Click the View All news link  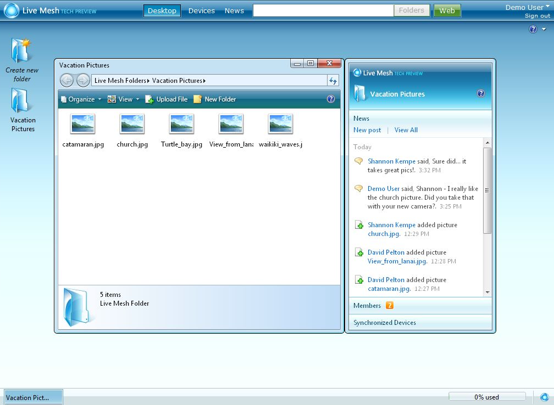coord(406,130)
